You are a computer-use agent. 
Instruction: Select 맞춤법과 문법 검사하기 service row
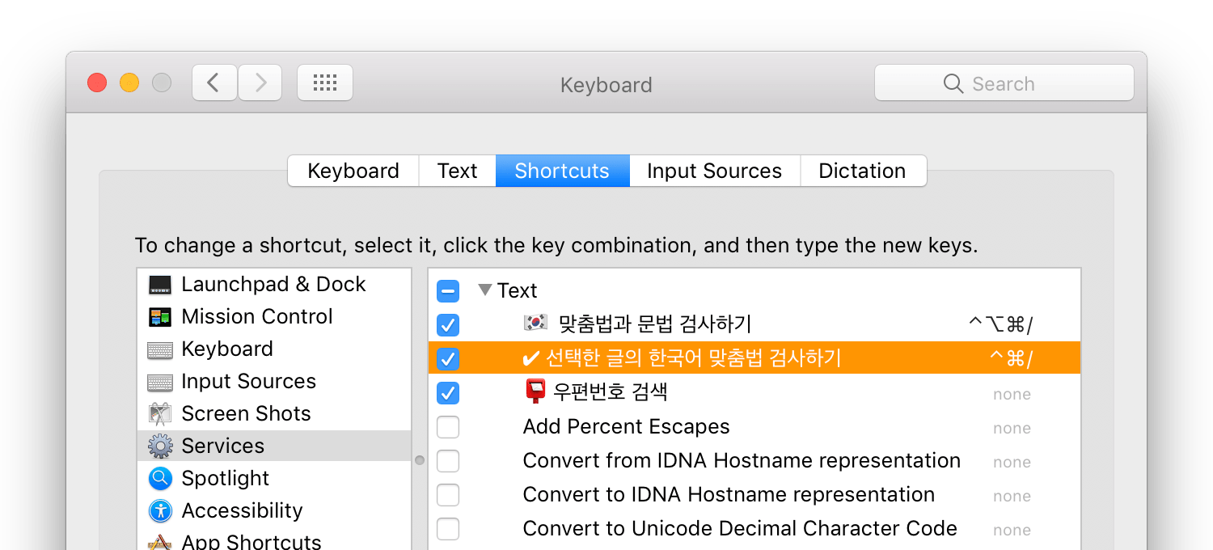tap(754, 324)
